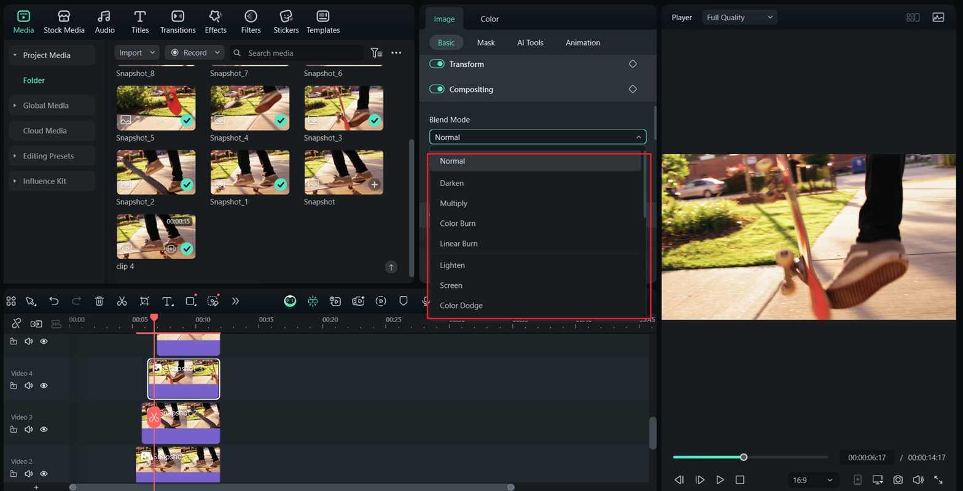The image size is (963, 491).
Task: Click the green AI assistant face icon
Action: click(x=290, y=301)
